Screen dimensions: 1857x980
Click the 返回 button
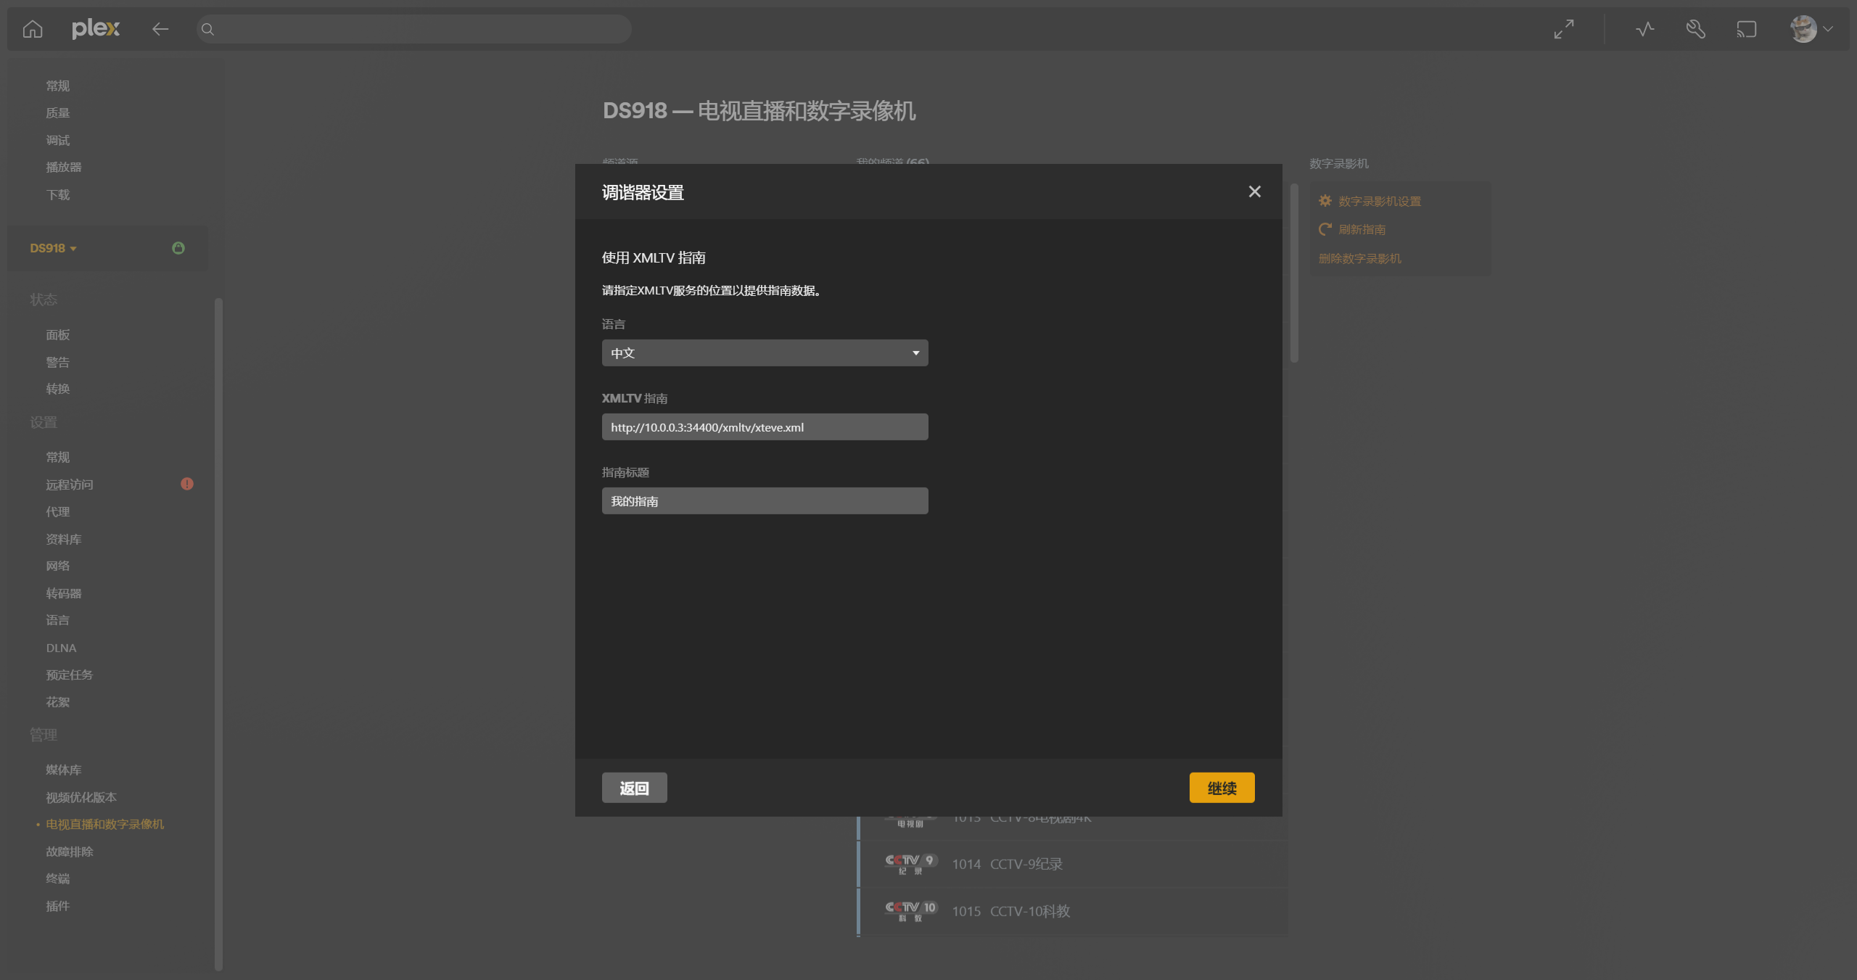(634, 788)
